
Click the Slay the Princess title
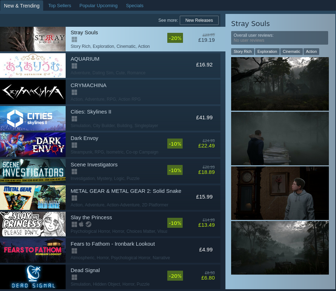pyautogui.click(x=91, y=217)
